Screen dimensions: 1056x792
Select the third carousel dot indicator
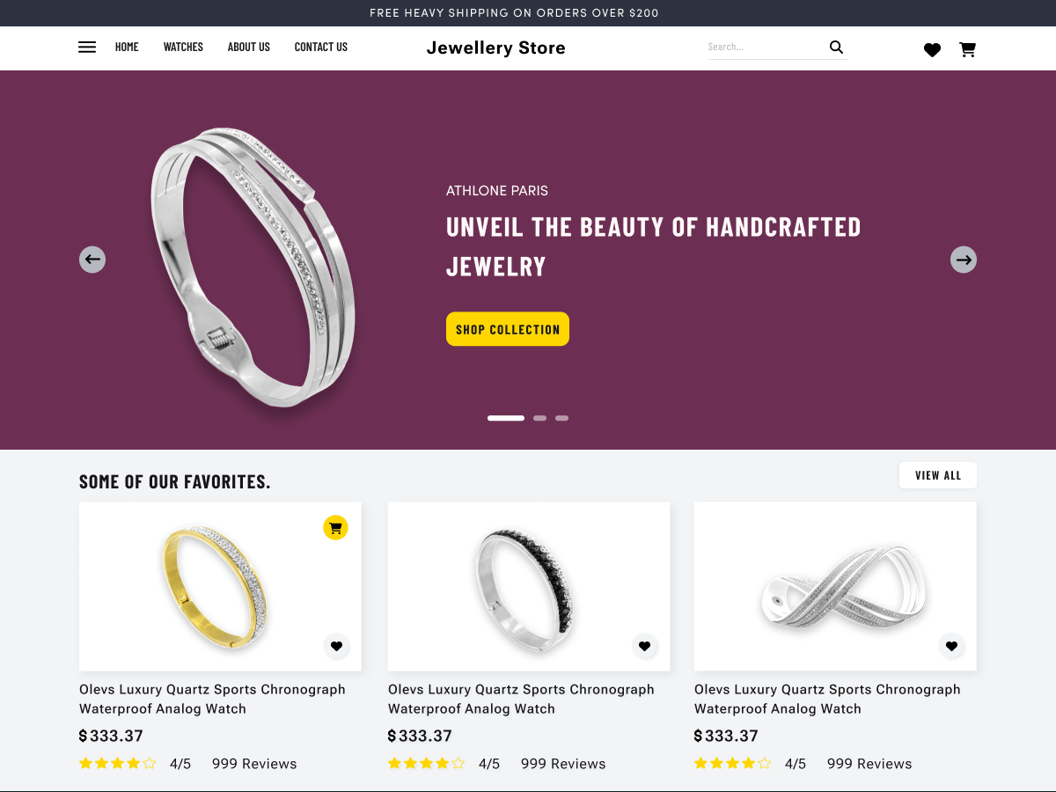coord(561,418)
